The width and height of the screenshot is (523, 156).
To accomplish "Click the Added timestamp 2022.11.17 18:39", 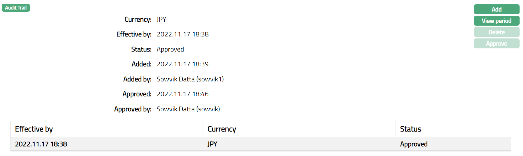I will pyautogui.click(x=183, y=64).
